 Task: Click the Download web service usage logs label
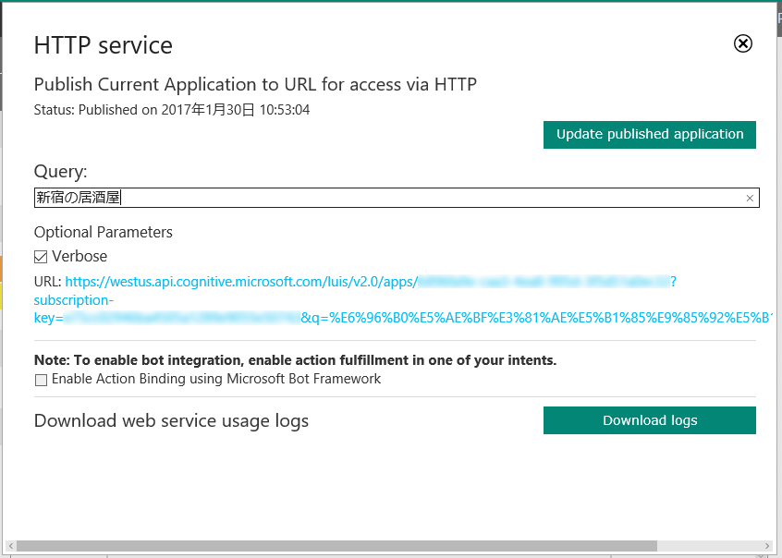tap(171, 421)
